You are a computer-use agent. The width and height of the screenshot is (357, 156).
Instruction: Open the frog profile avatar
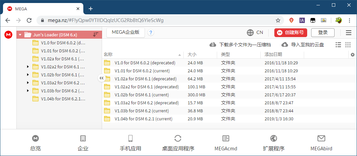pyautogui.click(x=339, y=20)
